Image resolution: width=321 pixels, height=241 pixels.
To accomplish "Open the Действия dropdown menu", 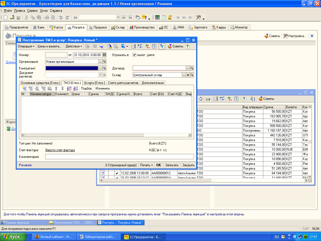I will coord(74,46).
